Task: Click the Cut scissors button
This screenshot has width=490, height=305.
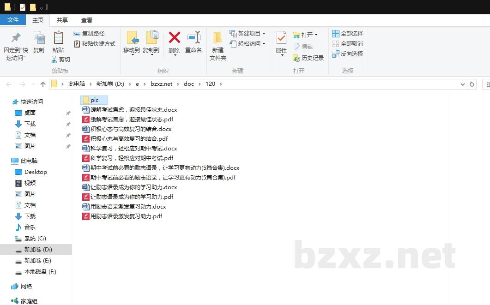Action: tap(60, 60)
